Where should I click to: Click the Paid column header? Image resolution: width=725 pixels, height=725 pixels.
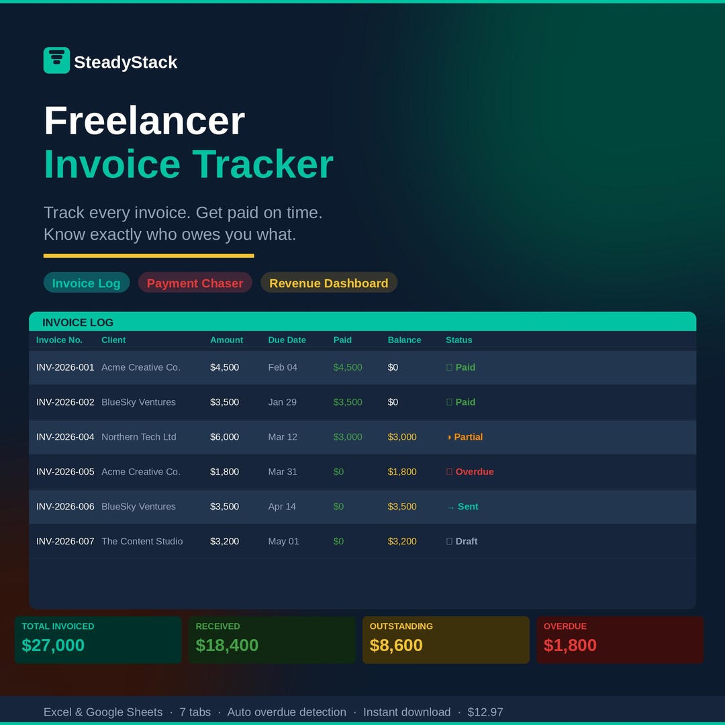click(342, 340)
